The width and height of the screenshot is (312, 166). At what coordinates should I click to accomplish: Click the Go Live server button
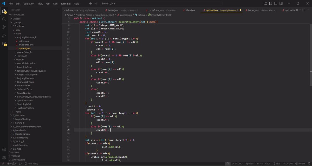(287, 164)
